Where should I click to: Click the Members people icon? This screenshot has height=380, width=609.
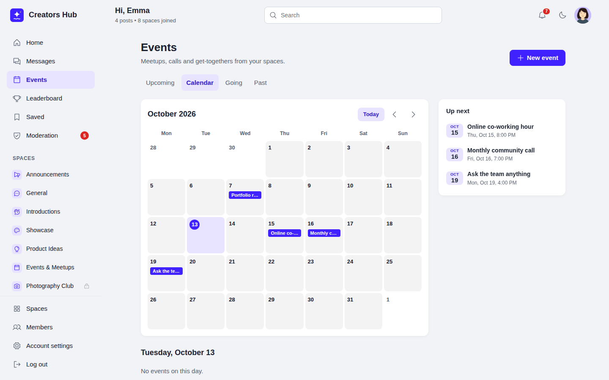pyautogui.click(x=17, y=327)
